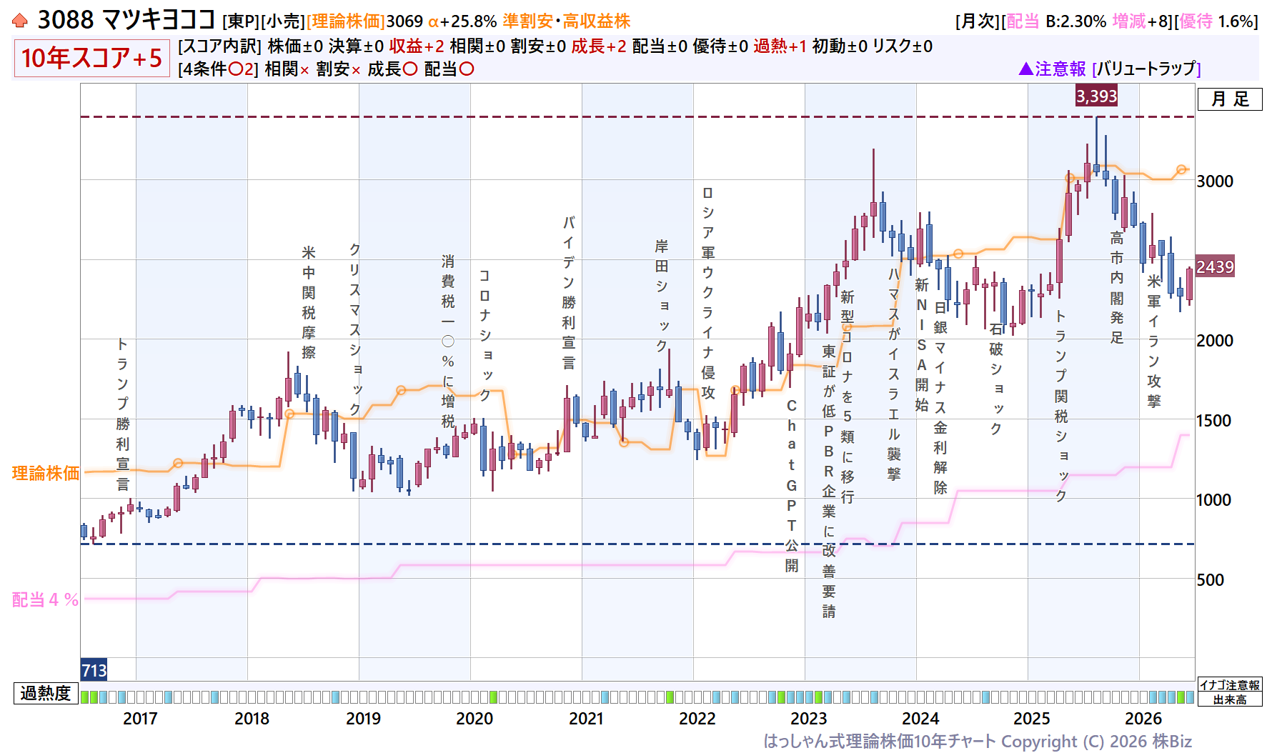Click the 3,393 high price marker
The height and width of the screenshot is (753, 1272).
(1096, 96)
